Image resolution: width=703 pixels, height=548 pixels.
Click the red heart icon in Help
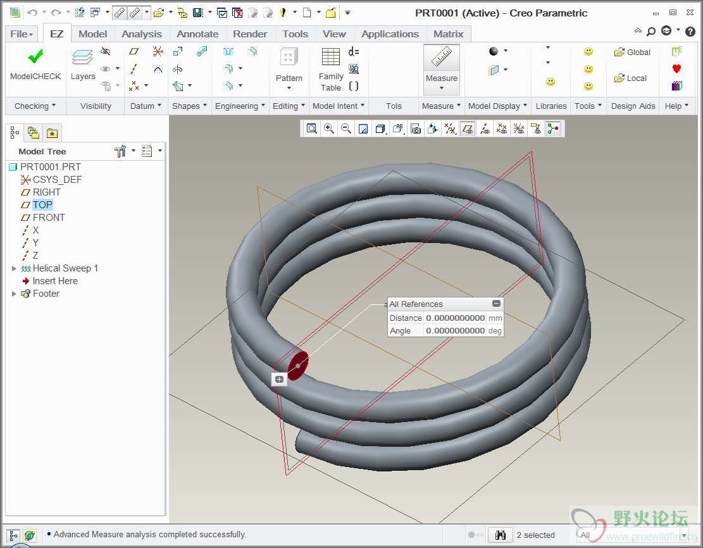click(676, 68)
